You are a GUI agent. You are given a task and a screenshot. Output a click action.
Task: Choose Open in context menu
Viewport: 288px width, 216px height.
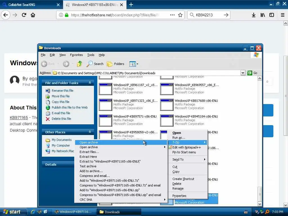[x=188, y=133]
